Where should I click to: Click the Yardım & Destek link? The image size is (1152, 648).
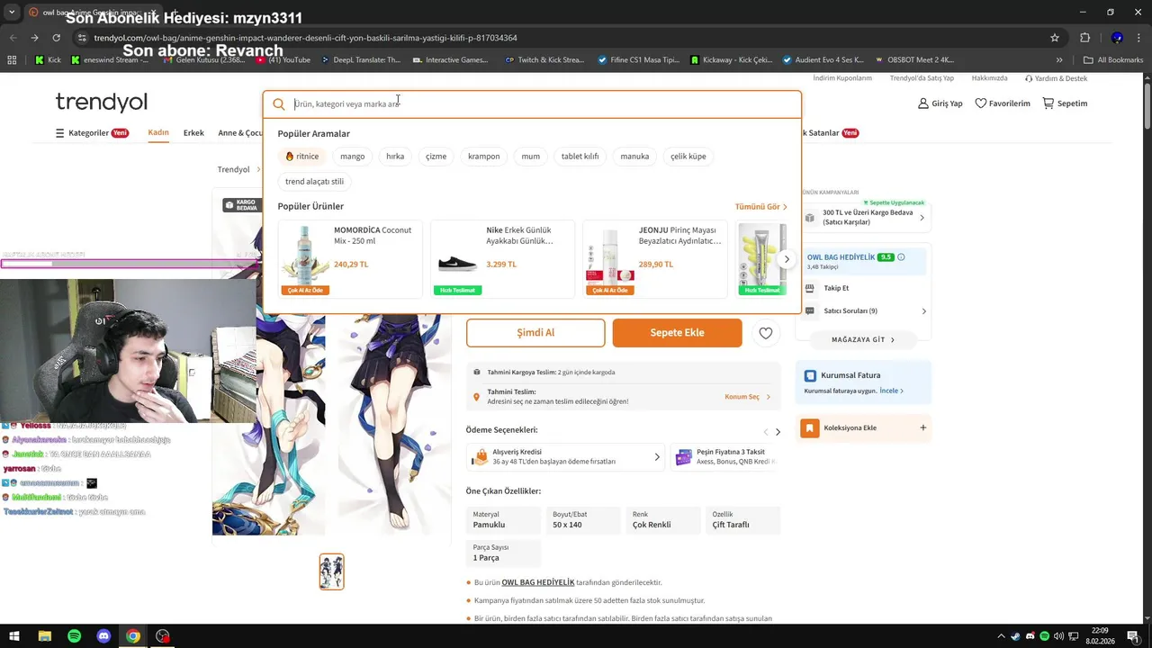(x=1057, y=78)
